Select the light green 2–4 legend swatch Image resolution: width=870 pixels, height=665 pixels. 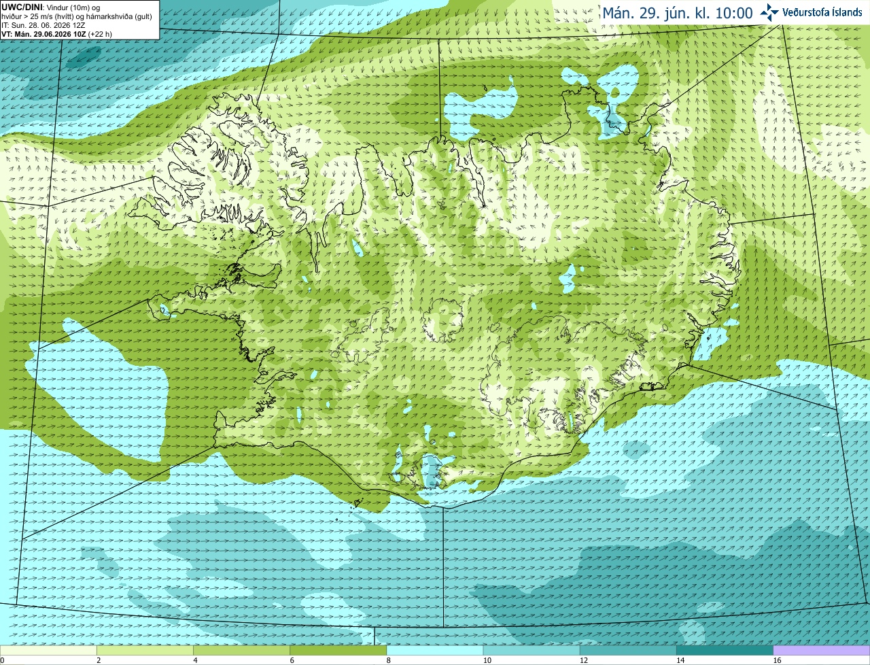point(145,650)
